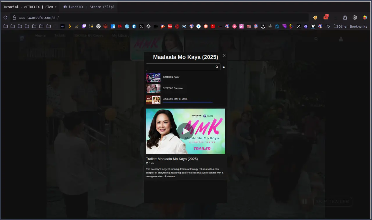Open the iWantTFC user account icon
Image resolution: width=372 pixels, height=220 pixels.
coord(341,39)
